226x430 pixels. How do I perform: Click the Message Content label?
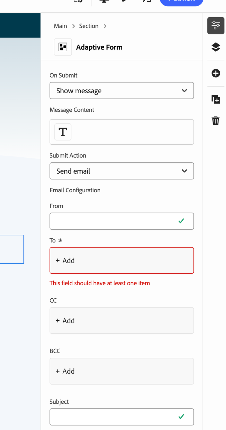(72, 110)
